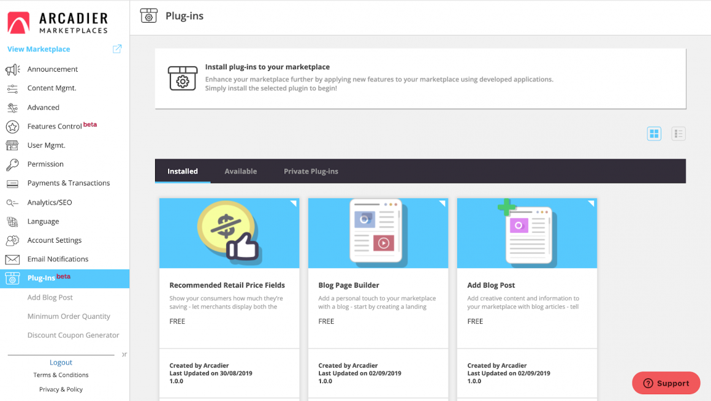Click the Announcement megaphone icon
The height and width of the screenshot is (401, 711).
12,70
